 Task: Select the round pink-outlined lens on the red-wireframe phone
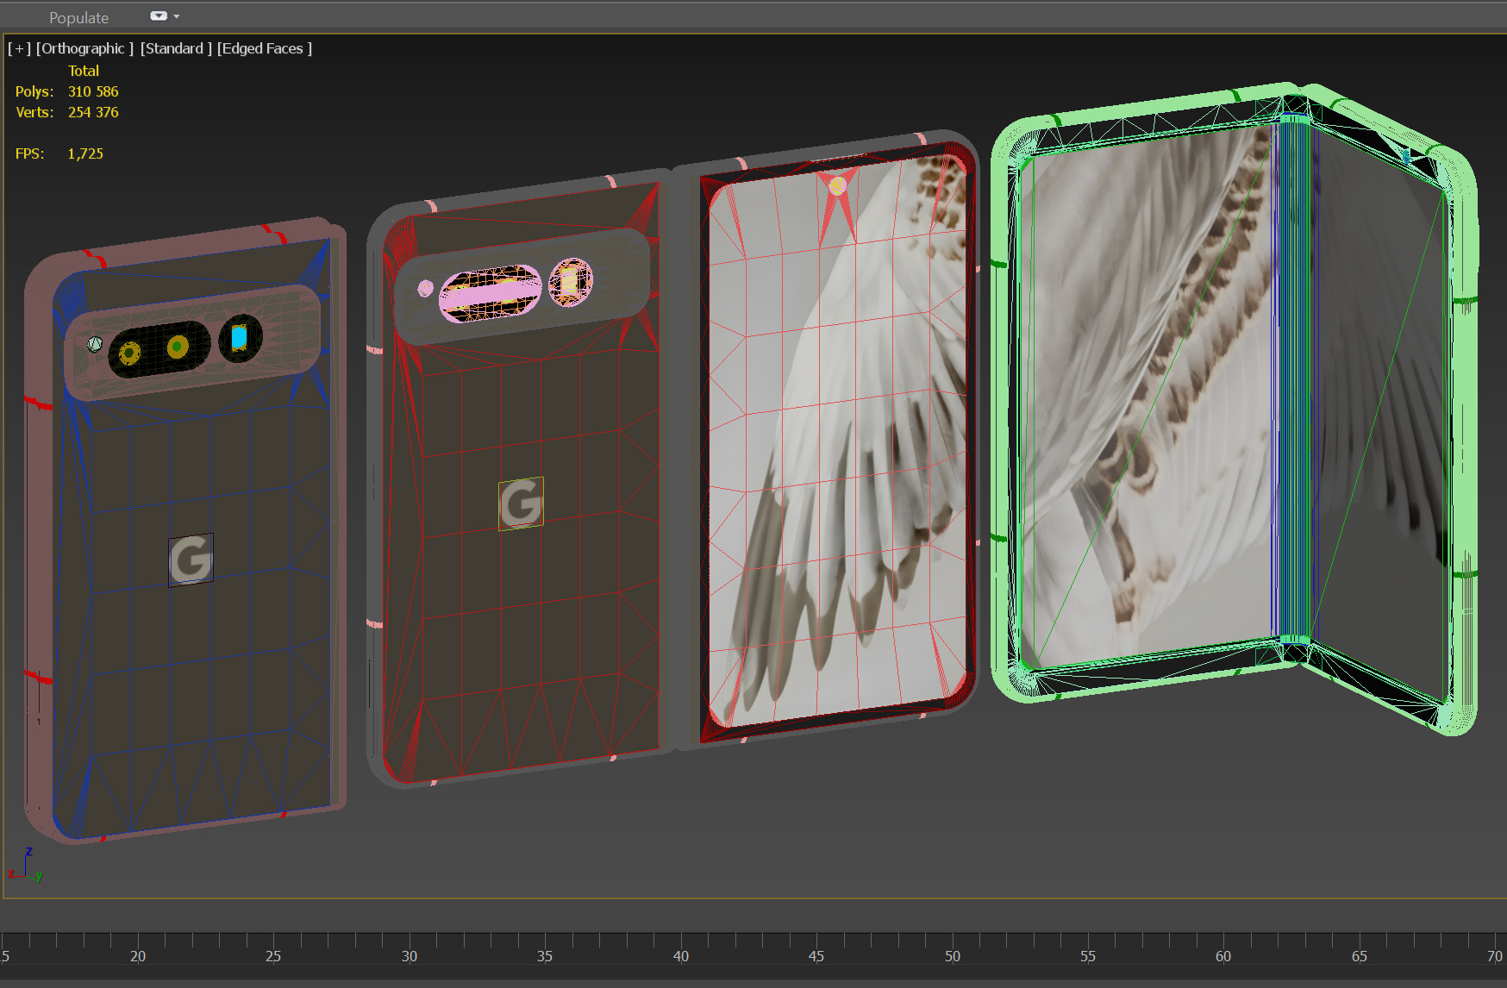coord(571,282)
